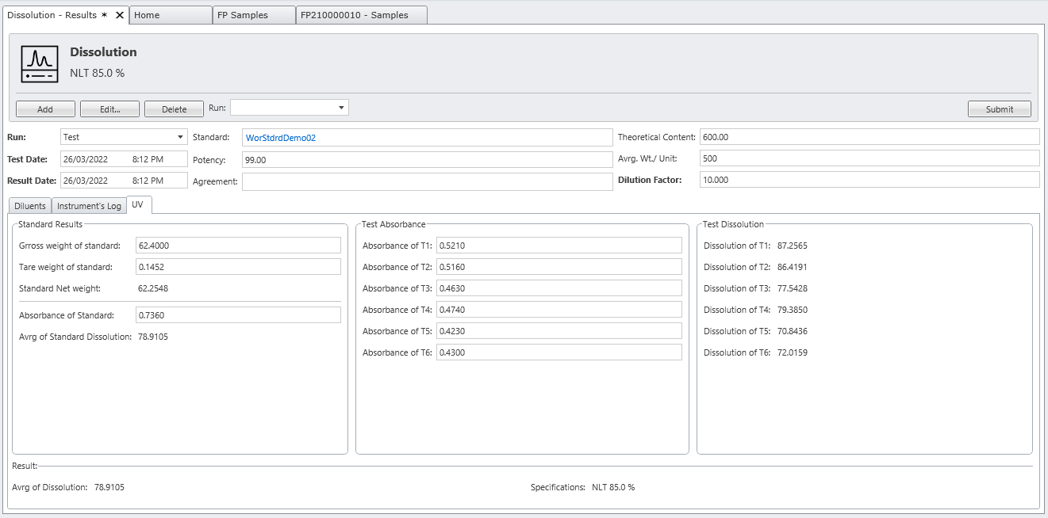
Task: Submit the dissolution results
Action: 1000,109
